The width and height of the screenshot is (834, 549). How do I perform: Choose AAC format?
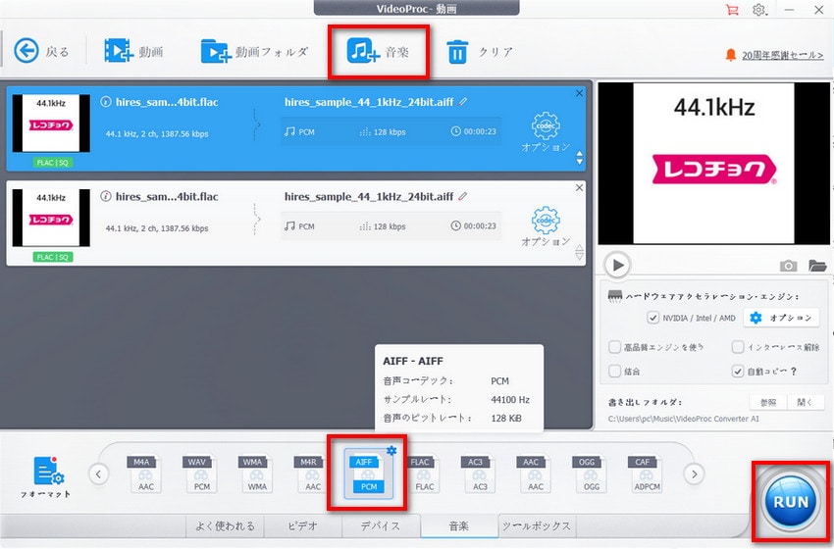pyautogui.click(x=535, y=474)
